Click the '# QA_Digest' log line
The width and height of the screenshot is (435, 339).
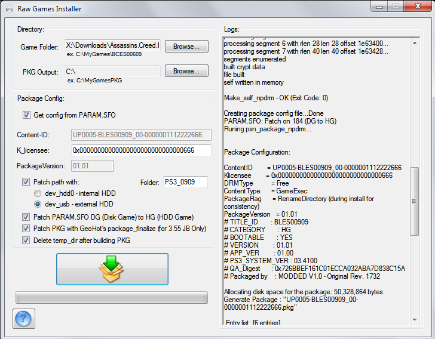click(x=314, y=269)
